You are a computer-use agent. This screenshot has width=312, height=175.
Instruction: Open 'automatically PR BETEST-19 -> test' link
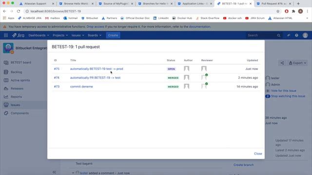(95, 78)
